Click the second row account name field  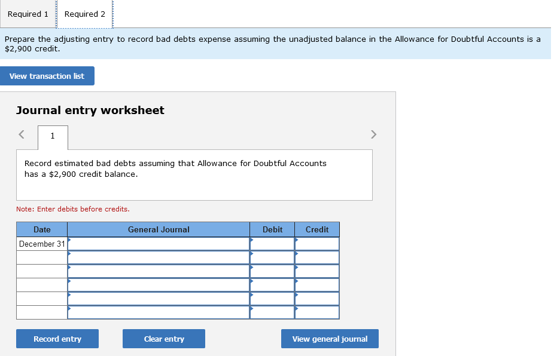[x=159, y=257]
